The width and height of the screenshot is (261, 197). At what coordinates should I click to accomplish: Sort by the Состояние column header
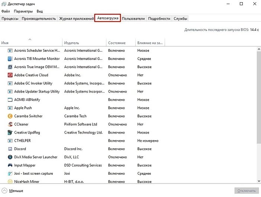click(121, 42)
